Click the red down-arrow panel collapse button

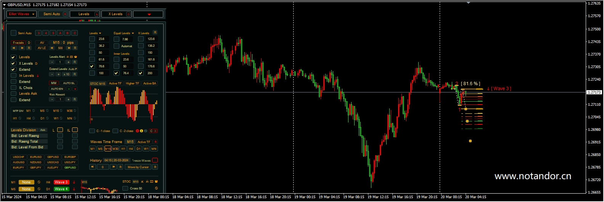coord(149,14)
